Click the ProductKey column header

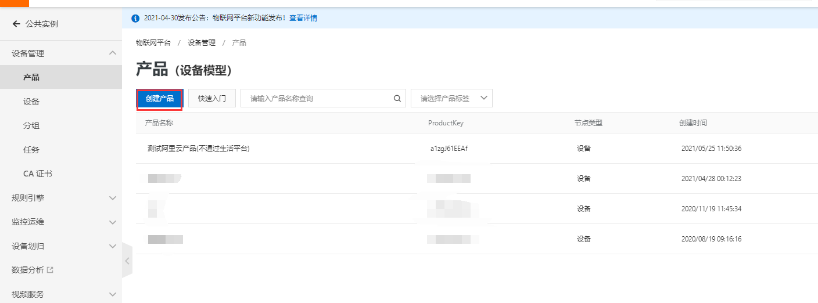pyautogui.click(x=446, y=123)
